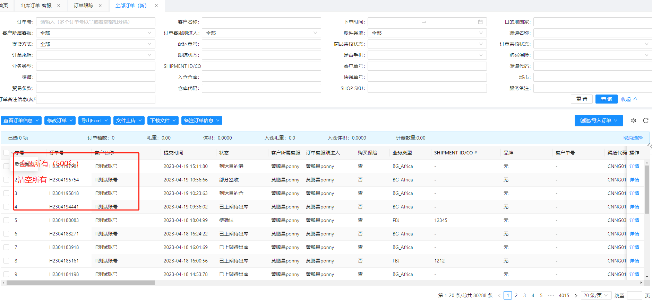Click the 查询 search button
The width and height of the screenshot is (652, 304).
(x=606, y=99)
